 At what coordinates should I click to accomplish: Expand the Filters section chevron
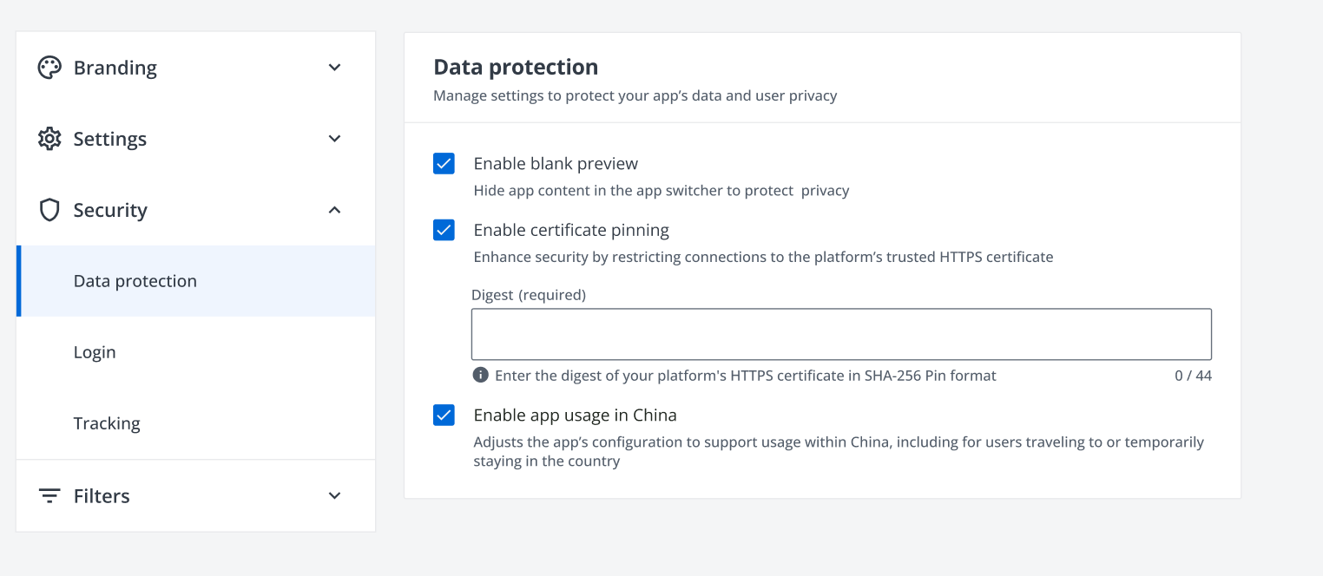click(x=335, y=496)
